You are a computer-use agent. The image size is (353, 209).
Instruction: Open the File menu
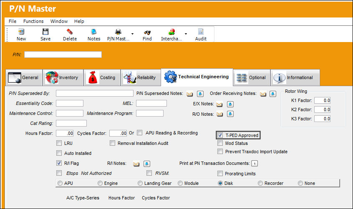tap(13, 21)
